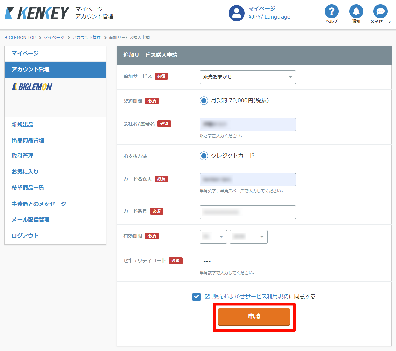
Task: Open expiry year dropdown
Action: coord(249,236)
